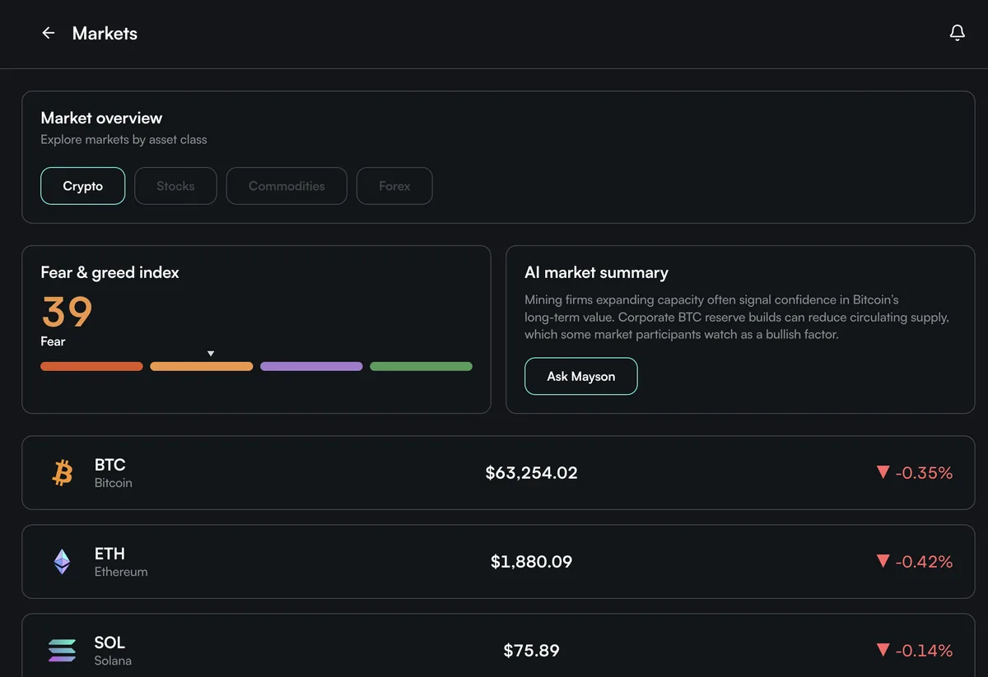Select the Crypto asset class tab
This screenshot has height=677, width=988.
coord(83,186)
